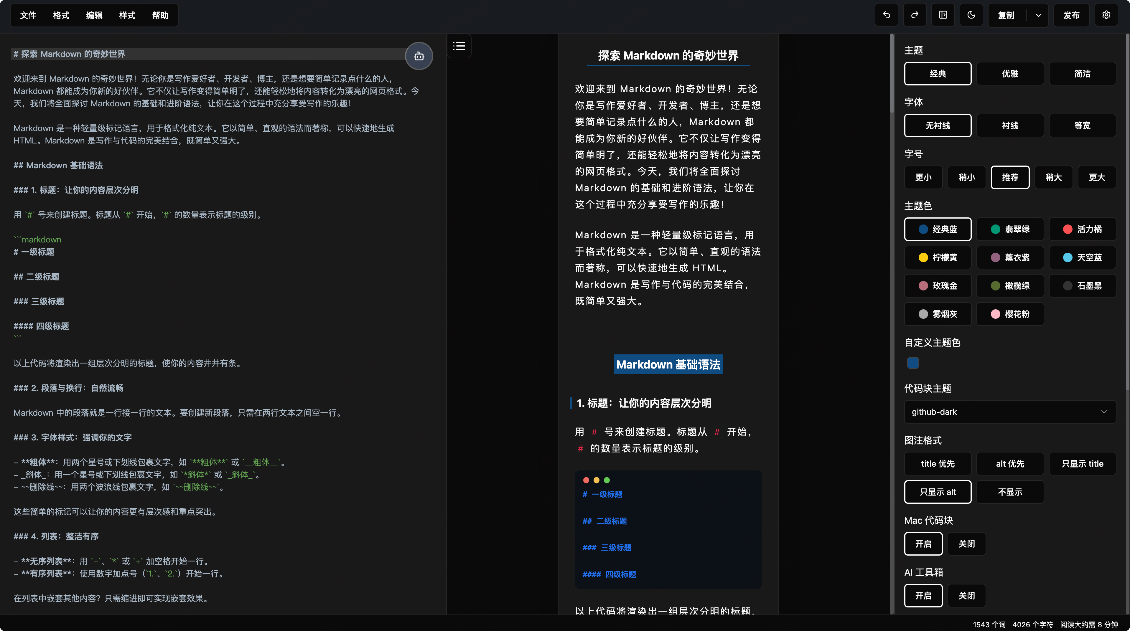Viewport: 1130px width, 631px height.
Task: Click the redo arrow icon
Action: pos(915,15)
